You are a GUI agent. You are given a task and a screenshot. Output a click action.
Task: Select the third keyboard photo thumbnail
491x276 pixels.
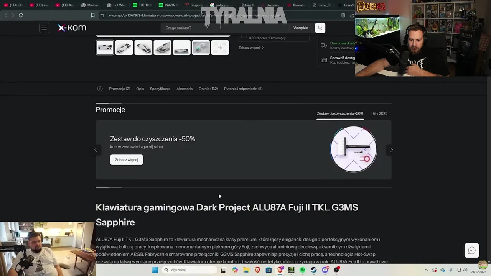pyautogui.click(x=143, y=48)
